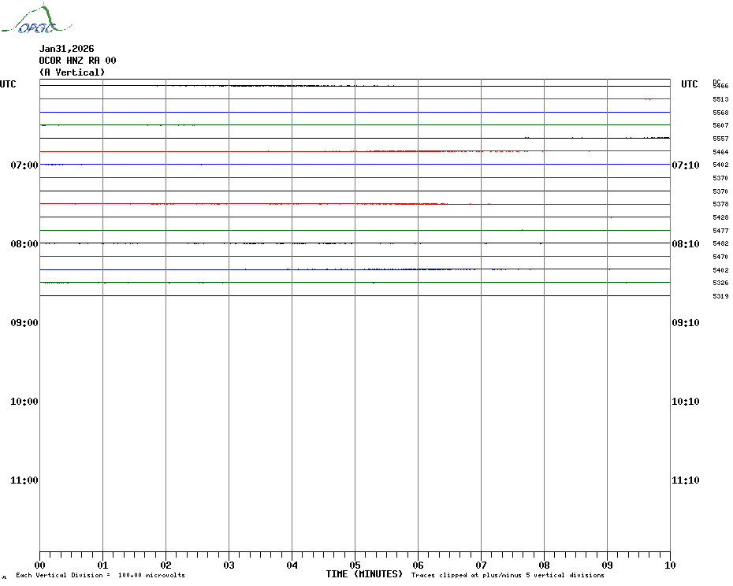733x586 pixels.
Task: Click the UTC label at top left
Action: pos(8,84)
